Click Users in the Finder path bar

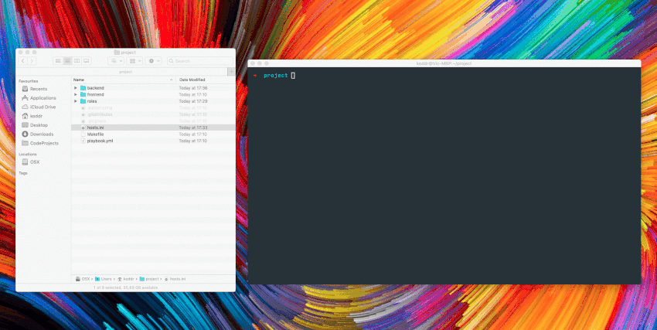103,279
